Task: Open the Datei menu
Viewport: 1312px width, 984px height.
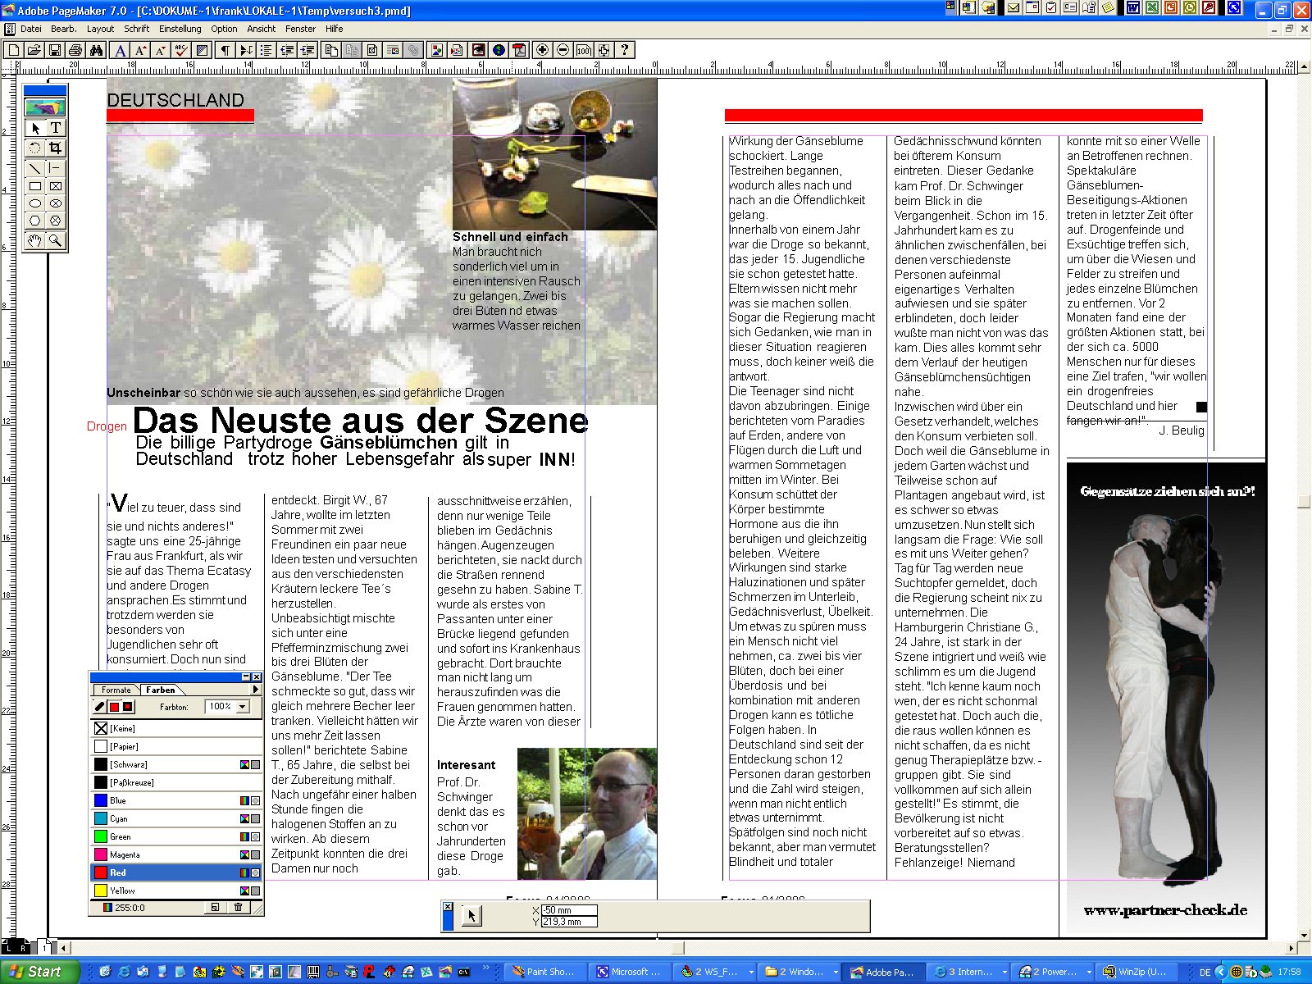Action: click(x=31, y=29)
